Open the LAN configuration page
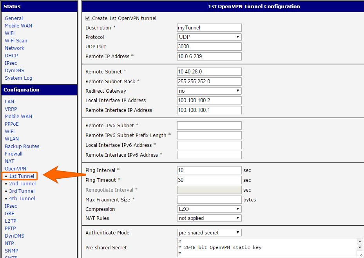 point(9,101)
